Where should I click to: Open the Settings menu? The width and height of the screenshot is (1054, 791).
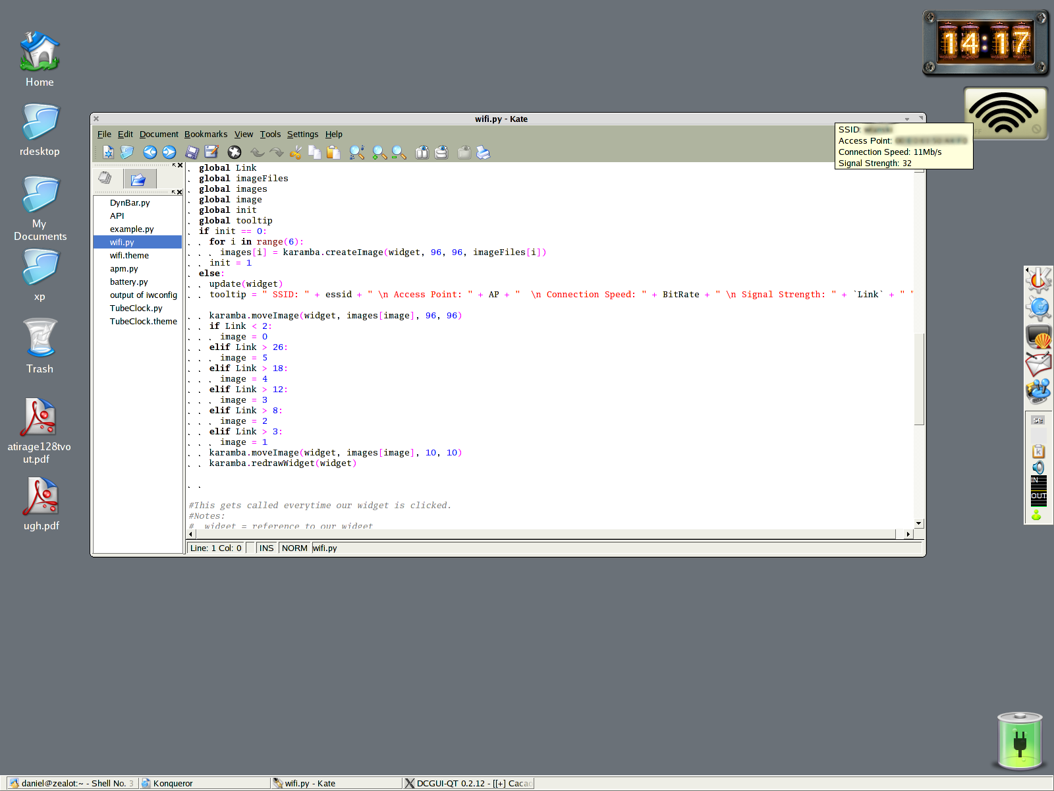(302, 134)
